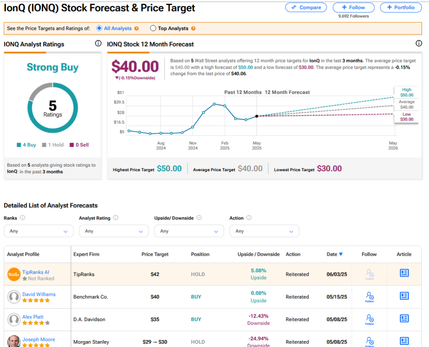Open article icon in David Williams row
429x347 pixels.
404,296
